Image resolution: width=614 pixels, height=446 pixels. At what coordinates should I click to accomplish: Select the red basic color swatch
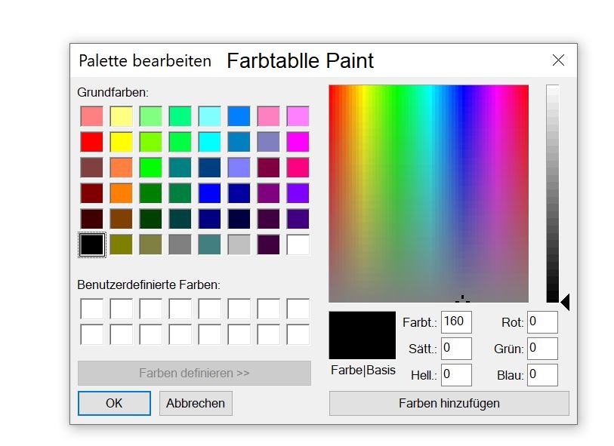click(91, 142)
